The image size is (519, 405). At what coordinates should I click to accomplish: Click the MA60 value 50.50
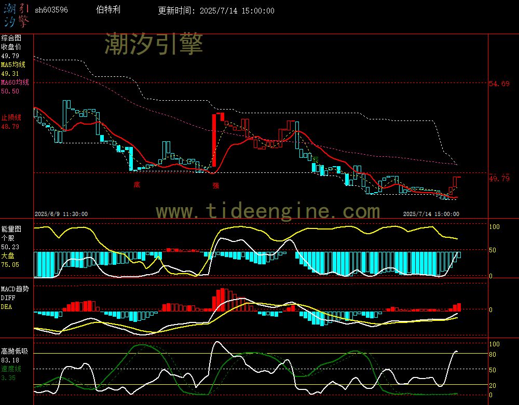pyautogui.click(x=10, y=91)
